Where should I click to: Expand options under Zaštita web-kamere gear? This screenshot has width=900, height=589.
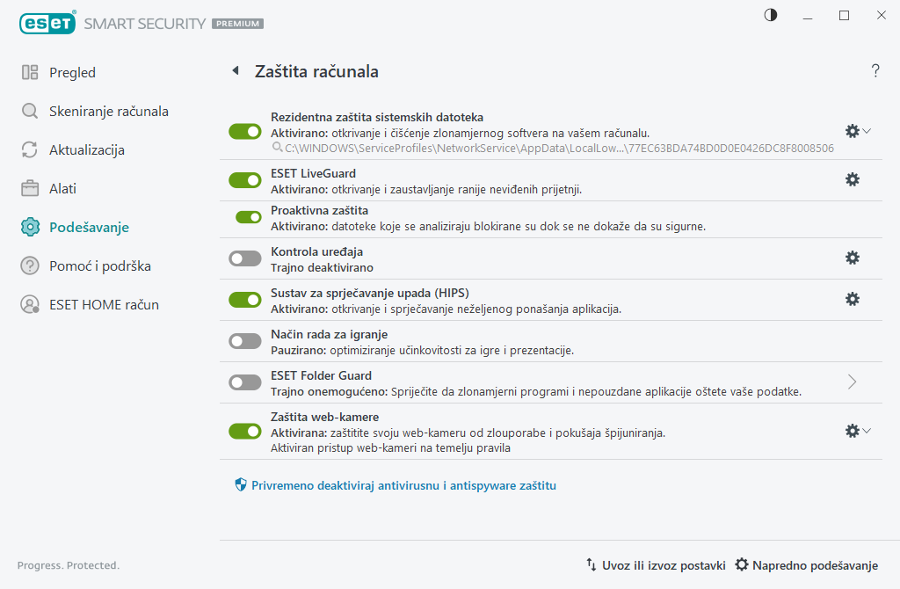pyautogui.click(x=867, y=431)
